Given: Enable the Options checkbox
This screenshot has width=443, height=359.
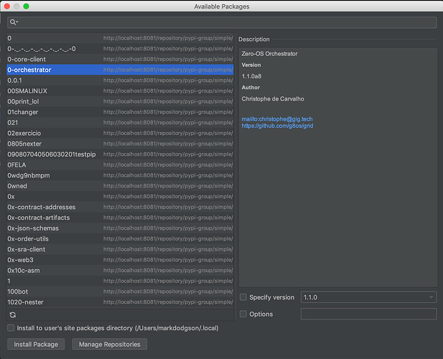Looking at the screenshot, I should [x=243, y=314].
